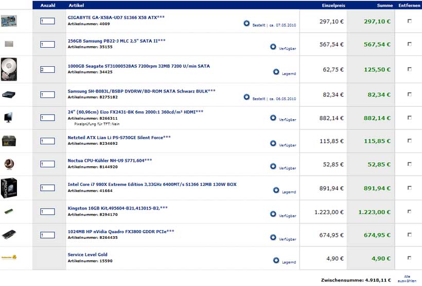Tick remove checkbox for 256GB Samsung PB22-J
422x286 pixels.
coord(410,44)
